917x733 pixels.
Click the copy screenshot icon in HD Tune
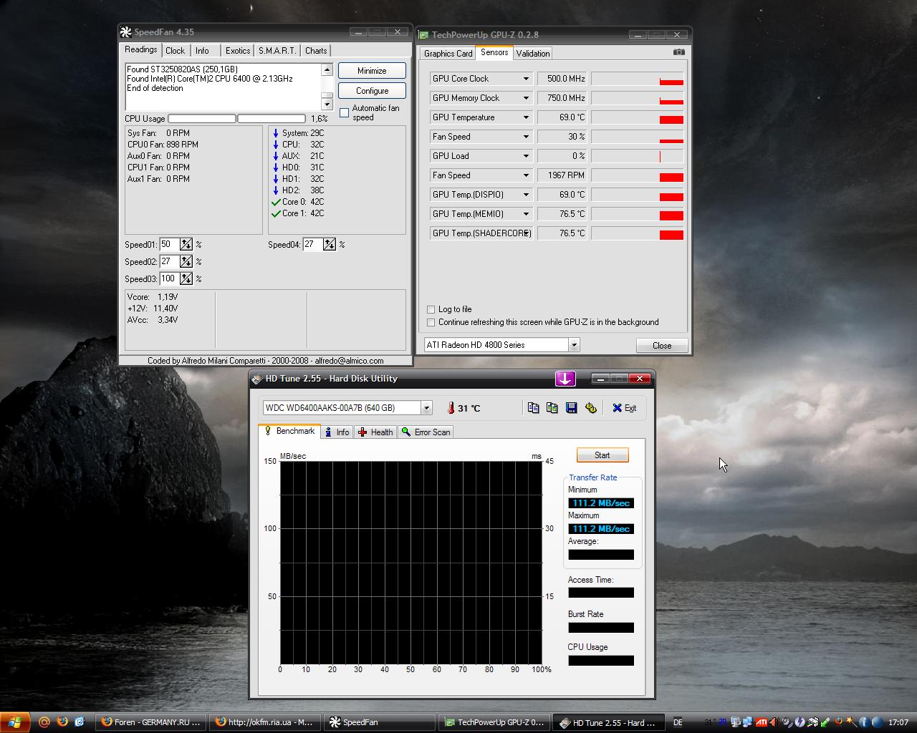click(x=552, y=408)
